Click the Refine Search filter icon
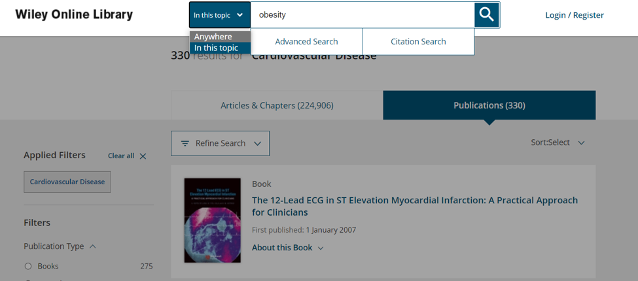This screenshot has height=281, width=638. pyautogui.click(x=185, y=144)
